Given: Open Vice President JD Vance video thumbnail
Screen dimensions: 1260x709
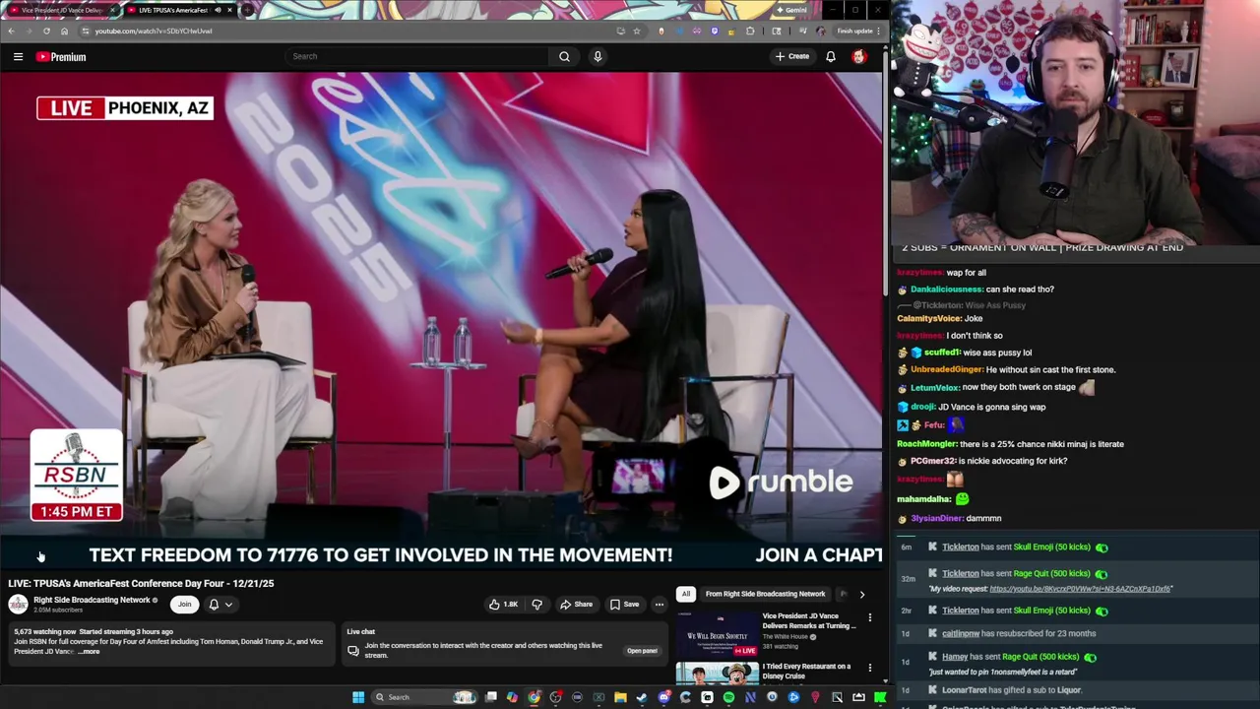Looking at the screenshot, I should click(717, 634).
